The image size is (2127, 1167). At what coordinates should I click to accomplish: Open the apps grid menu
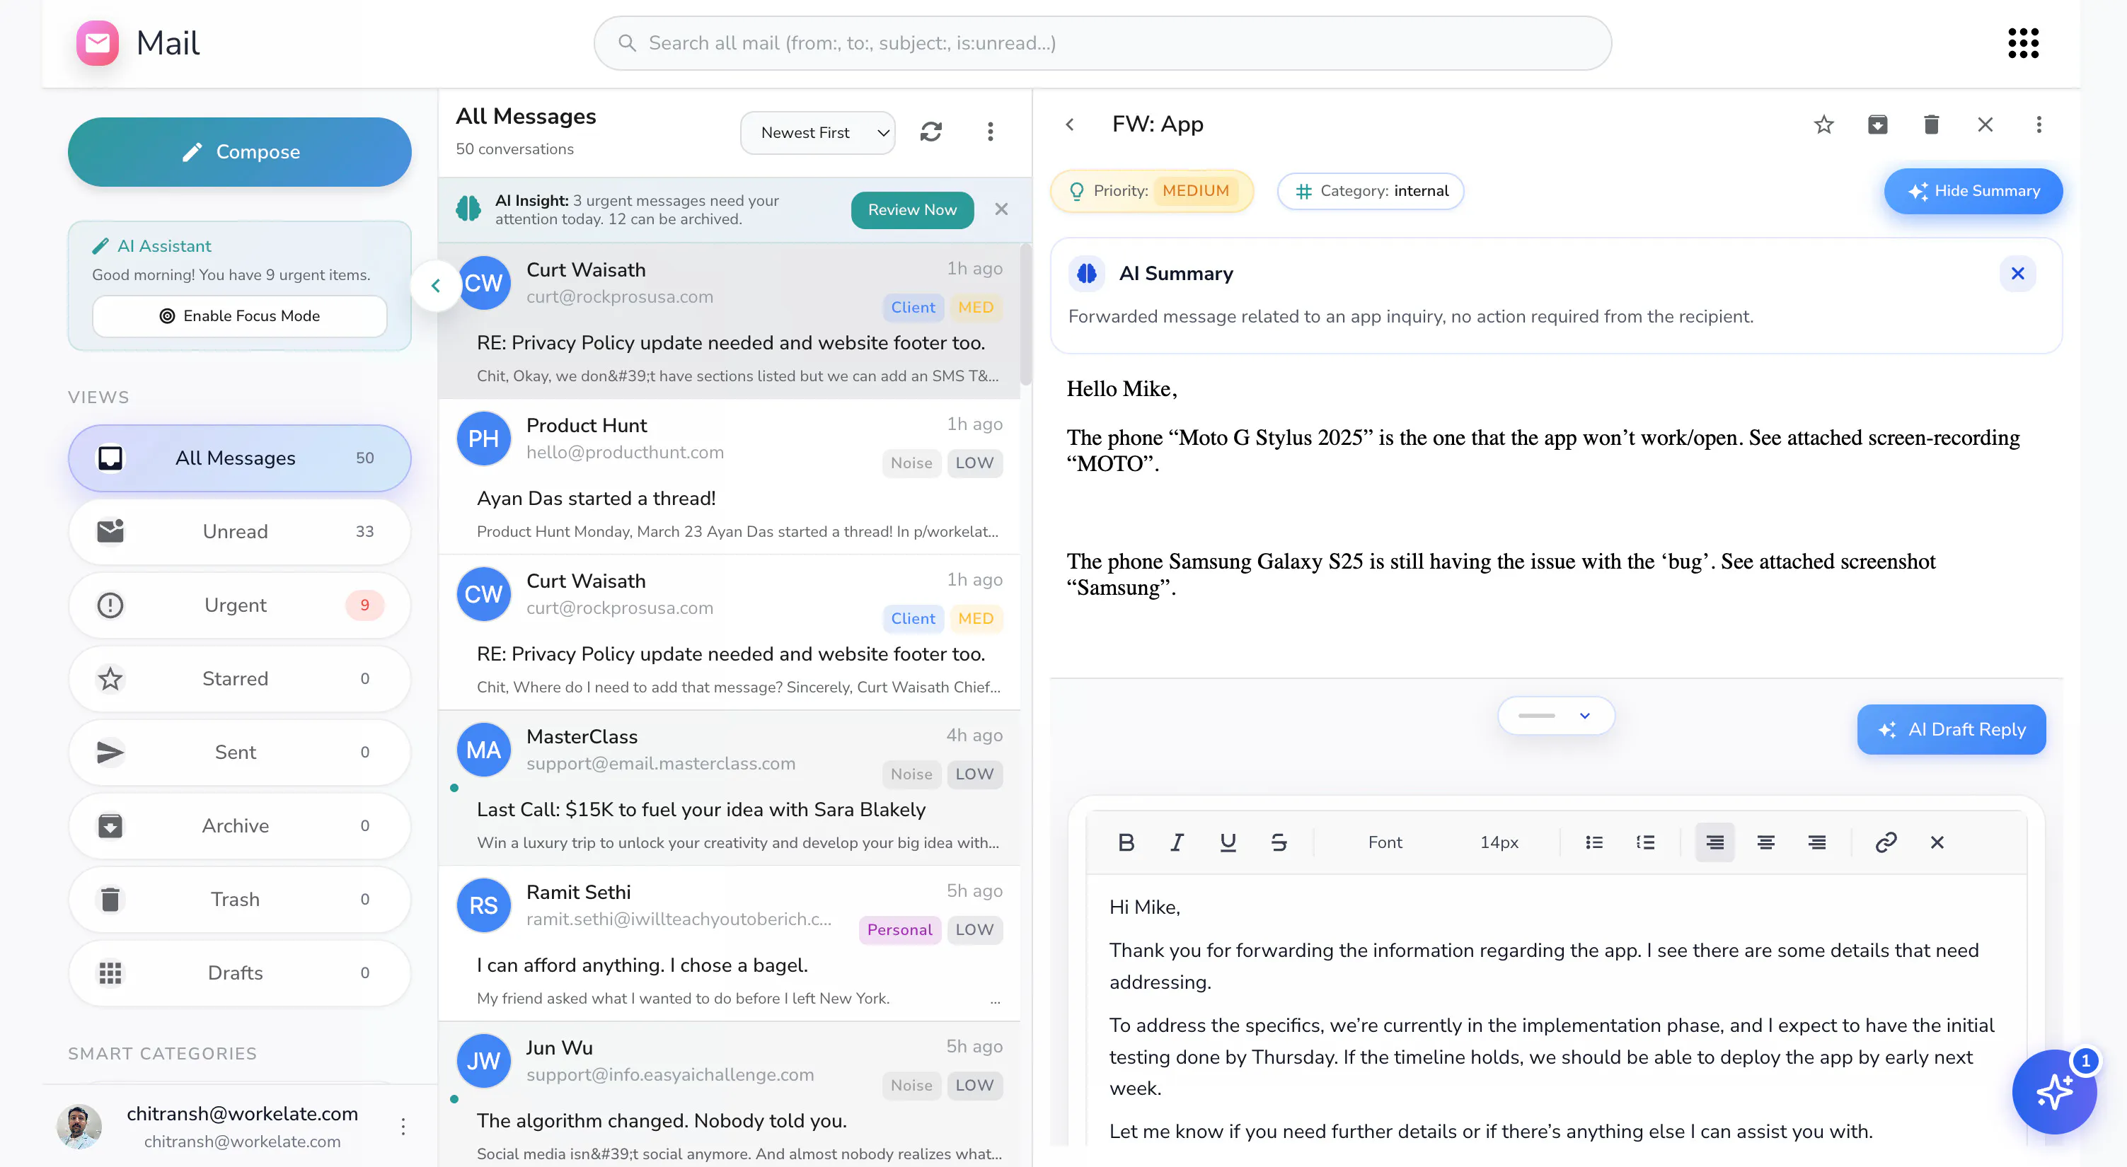2023,43
